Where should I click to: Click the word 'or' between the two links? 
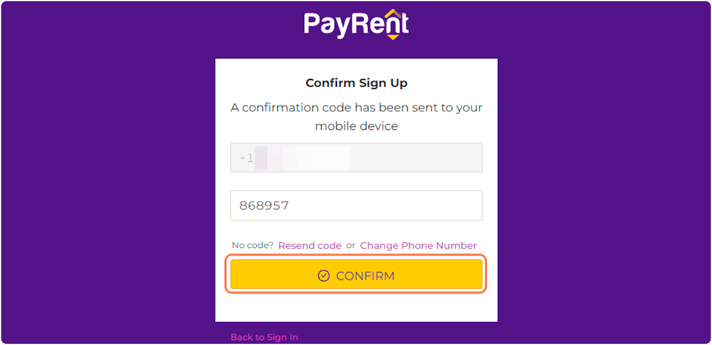click(x=350, y=245)
